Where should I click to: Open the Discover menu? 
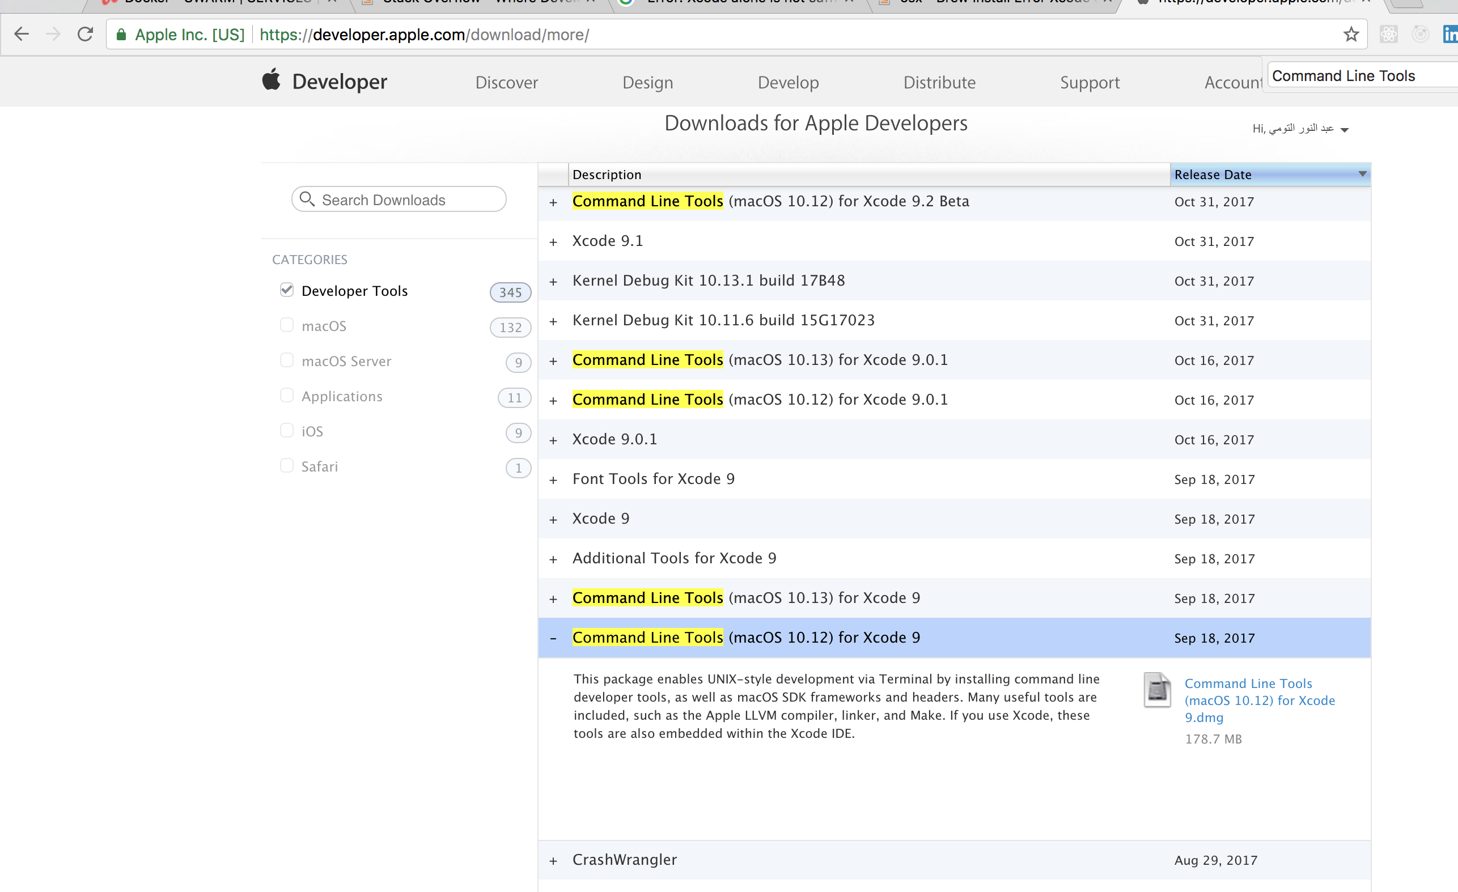pyautogui.click(x=507, y=82)
